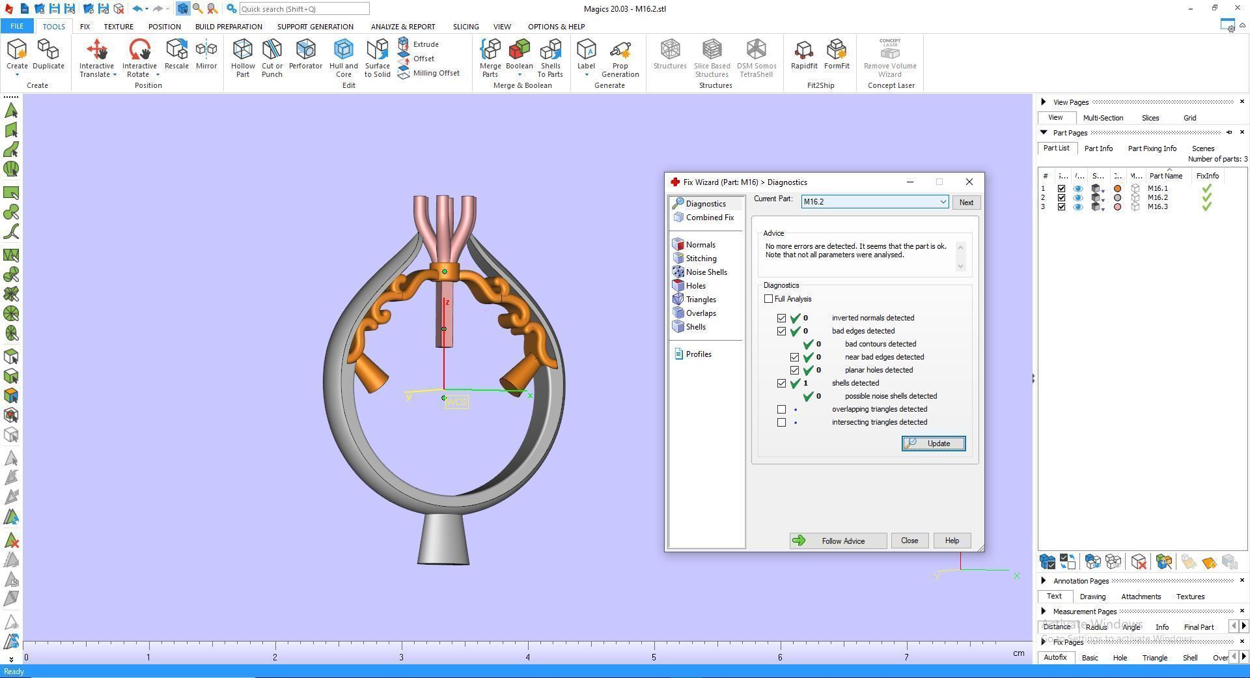
Task: Open the Create part tool
Action: 17,53
